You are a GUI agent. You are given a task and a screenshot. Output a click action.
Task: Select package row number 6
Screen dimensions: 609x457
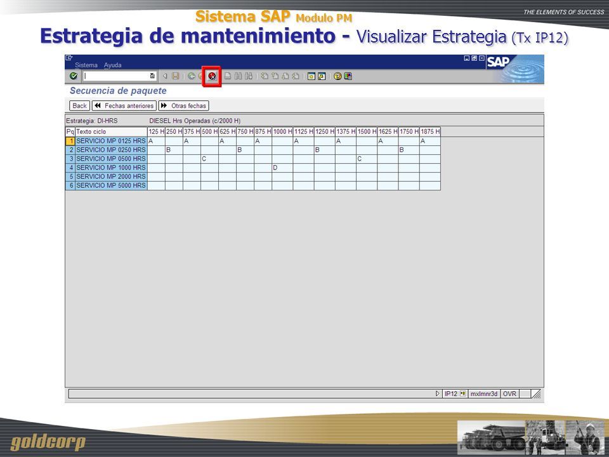click(70, 186)
